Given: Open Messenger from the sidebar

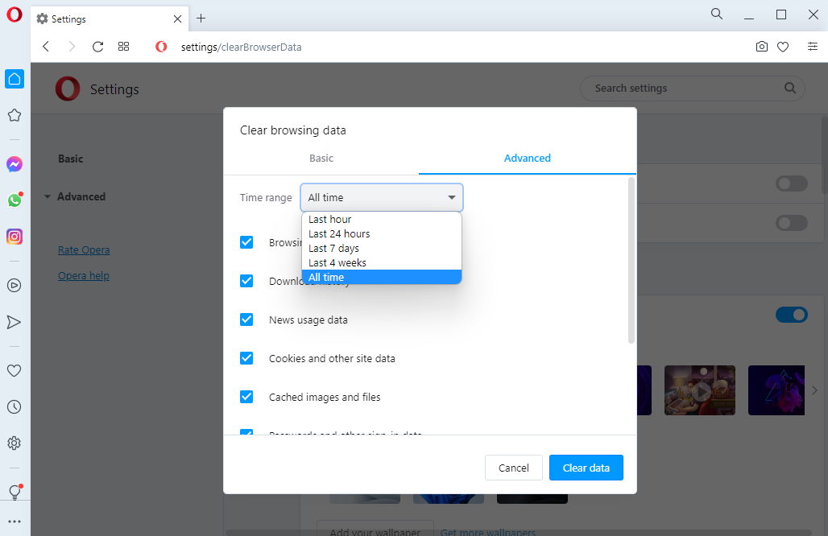Looking at the screenshot, I should point(14,165).
